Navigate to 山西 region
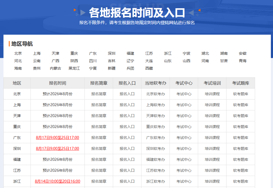 (186, 61)
